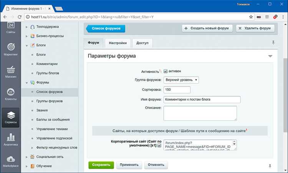288x173 pixels.
Task: Switch to the Форум tab
Action: (x=93, y=43)
